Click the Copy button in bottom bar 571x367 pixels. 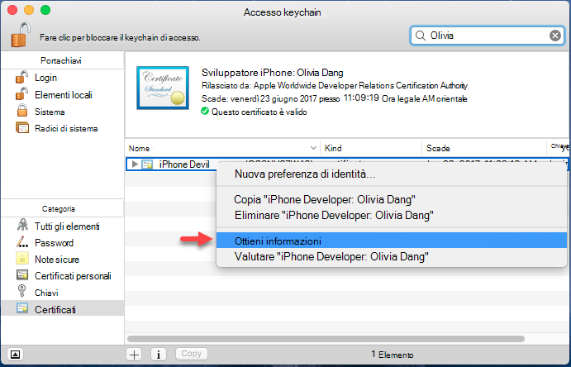coord(192,354)
